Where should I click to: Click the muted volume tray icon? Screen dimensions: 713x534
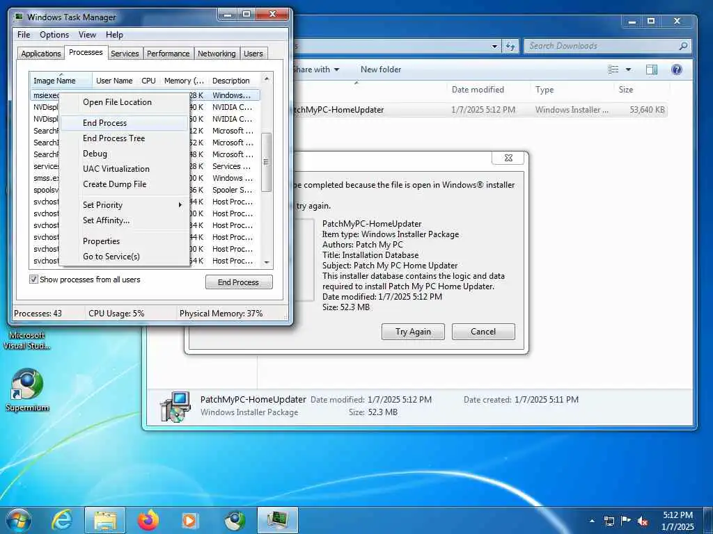click(643, 521)
